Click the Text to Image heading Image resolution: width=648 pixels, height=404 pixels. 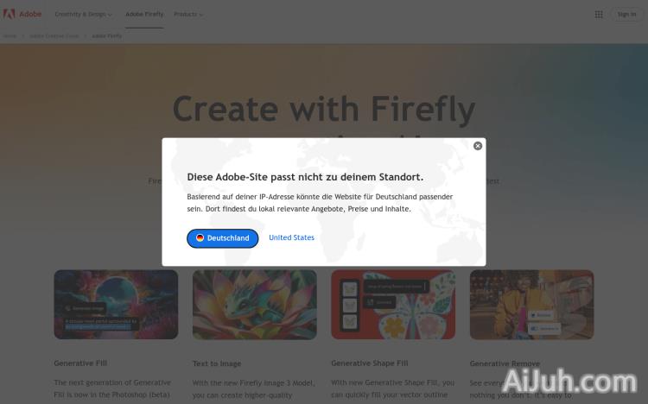click(217, 363)
